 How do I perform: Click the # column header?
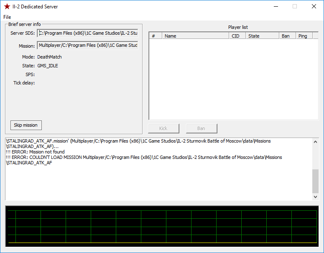(x=156, y=36)
